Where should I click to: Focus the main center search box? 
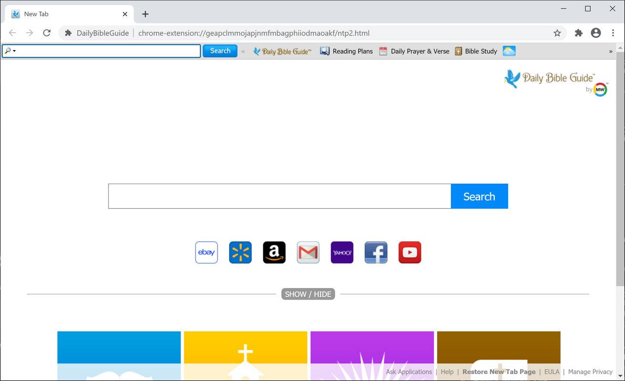point(280,196)
